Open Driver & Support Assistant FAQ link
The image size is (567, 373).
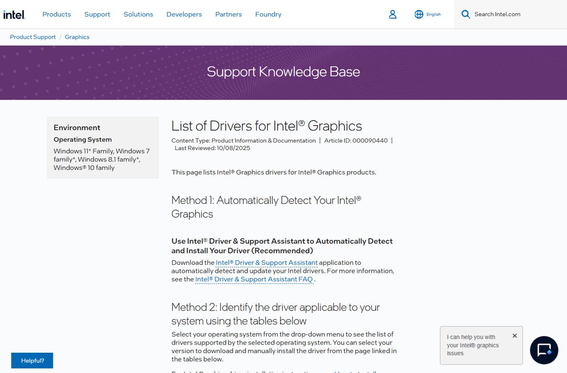pyautogui.click(x=254, y=279)
